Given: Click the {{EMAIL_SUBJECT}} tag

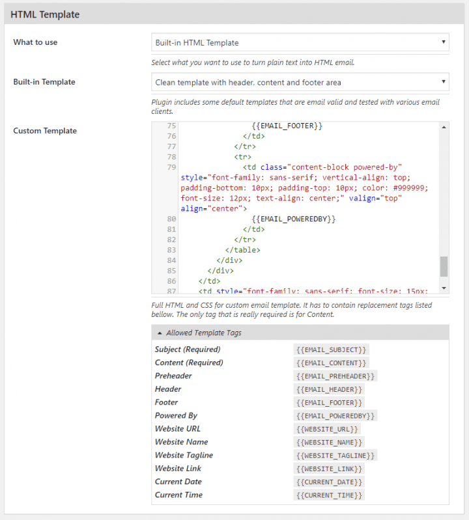Looking at the screenshot, I should pos(332,349).
